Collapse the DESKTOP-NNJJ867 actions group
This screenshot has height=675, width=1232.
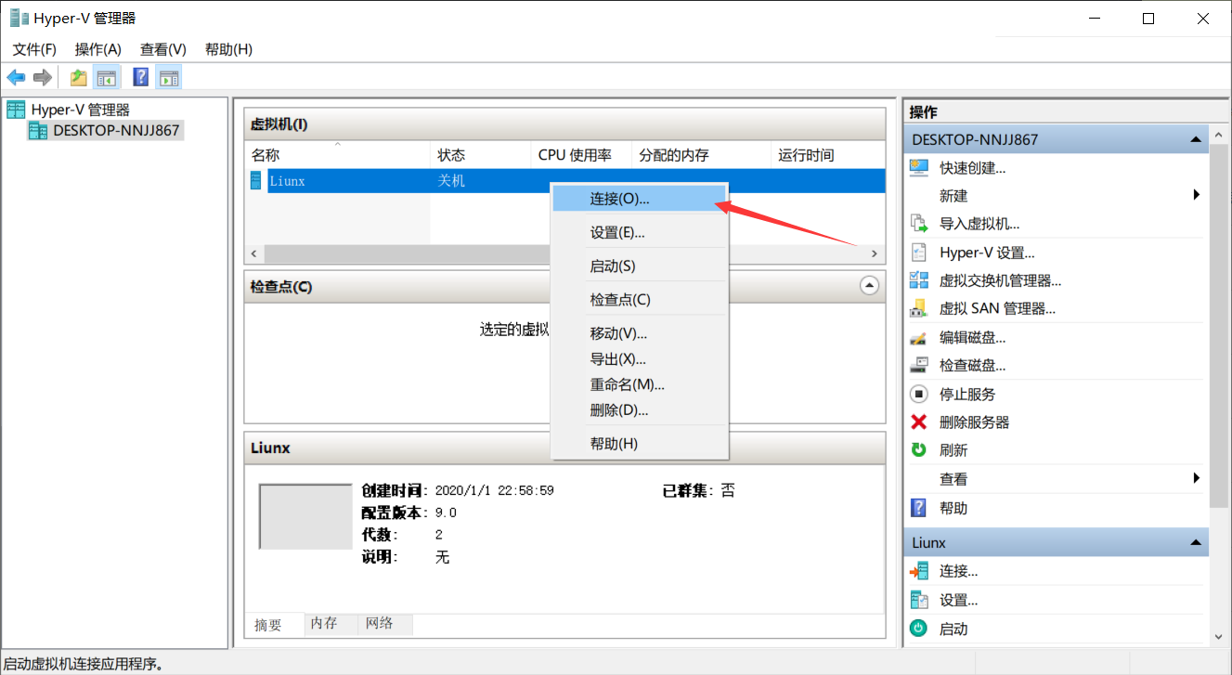(x=1197, y=139)
